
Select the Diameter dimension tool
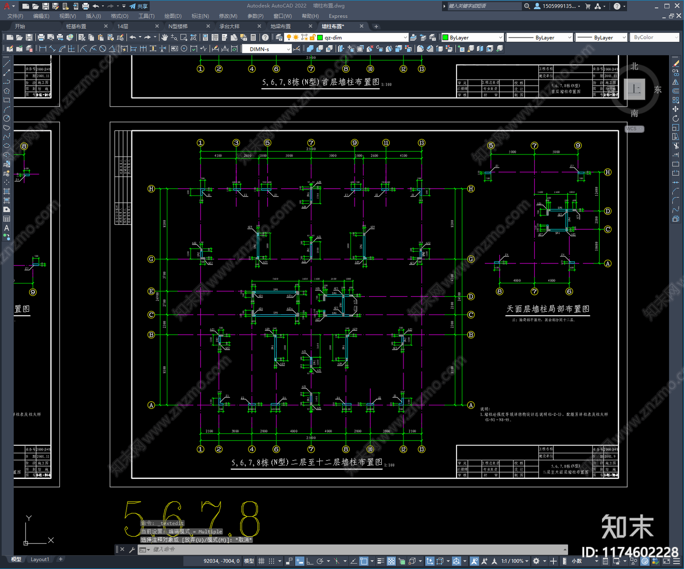pos(103,49)
